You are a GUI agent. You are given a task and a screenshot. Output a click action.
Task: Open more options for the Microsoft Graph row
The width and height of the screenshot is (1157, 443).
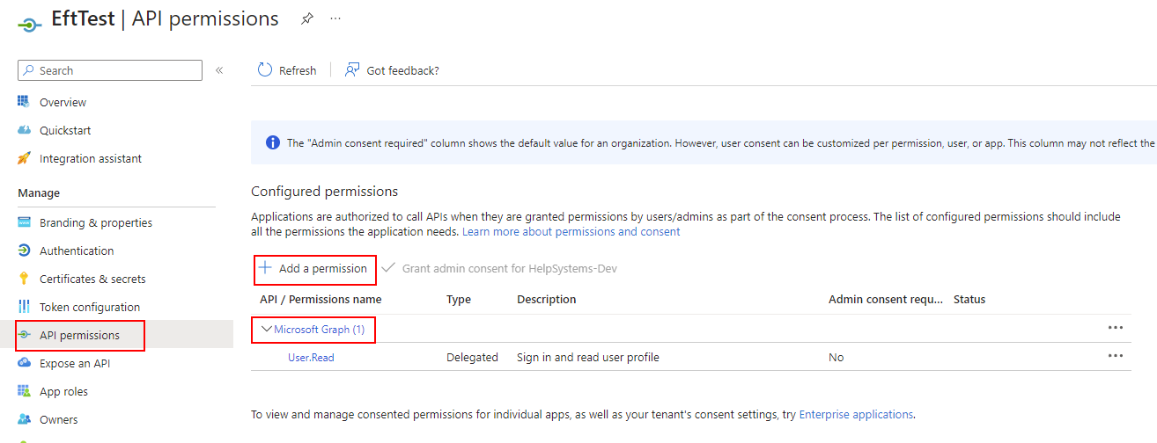tap(1116, 328)
